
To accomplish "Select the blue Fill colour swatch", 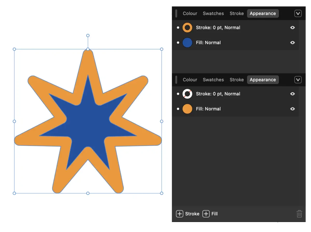I will (x=187, y=43).
